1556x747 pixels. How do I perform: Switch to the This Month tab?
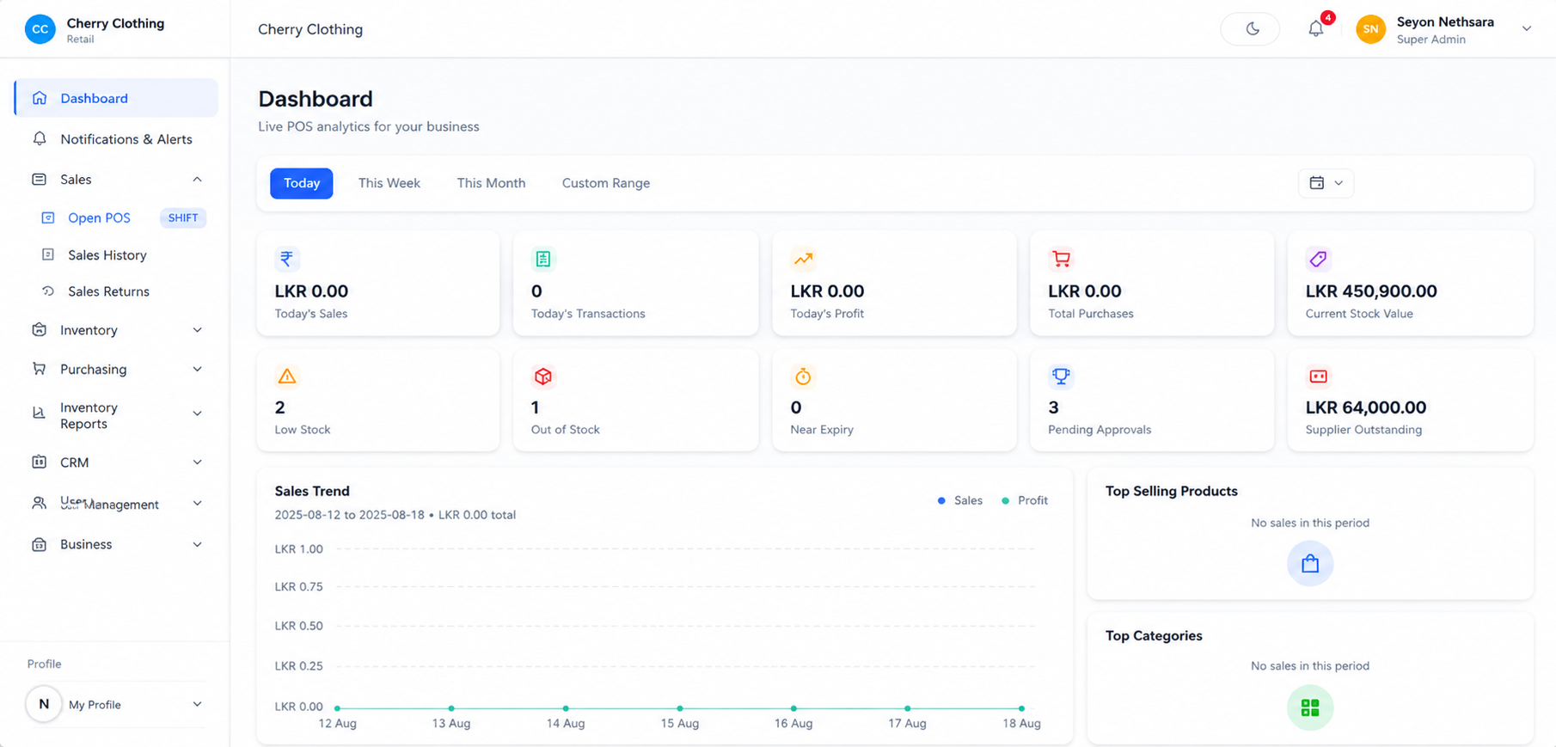point(491,183)
